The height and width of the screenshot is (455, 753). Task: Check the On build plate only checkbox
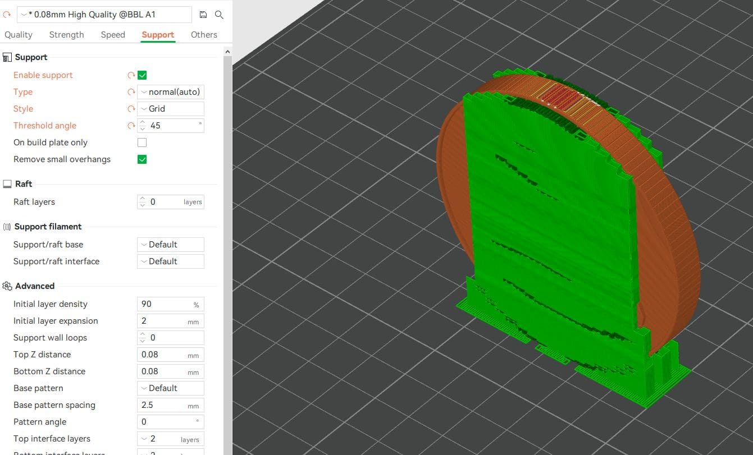point(142,143)
